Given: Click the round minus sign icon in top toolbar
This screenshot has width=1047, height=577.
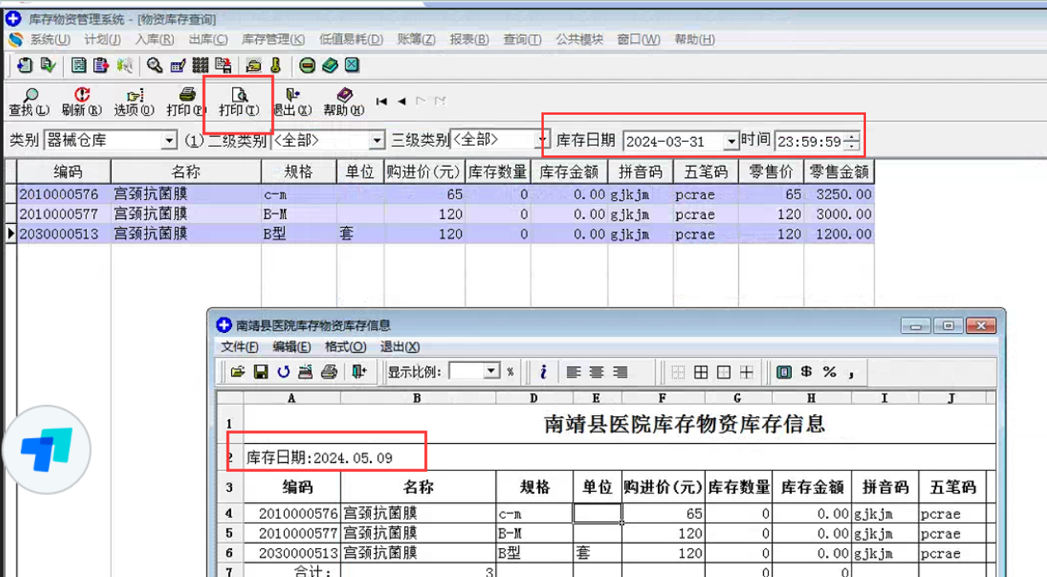Looking at the screenshot, I should pos(307,65).
